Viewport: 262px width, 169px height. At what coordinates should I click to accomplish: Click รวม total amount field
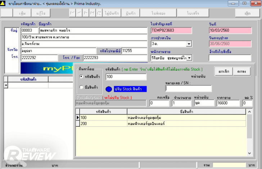click(x=229, y=165)
